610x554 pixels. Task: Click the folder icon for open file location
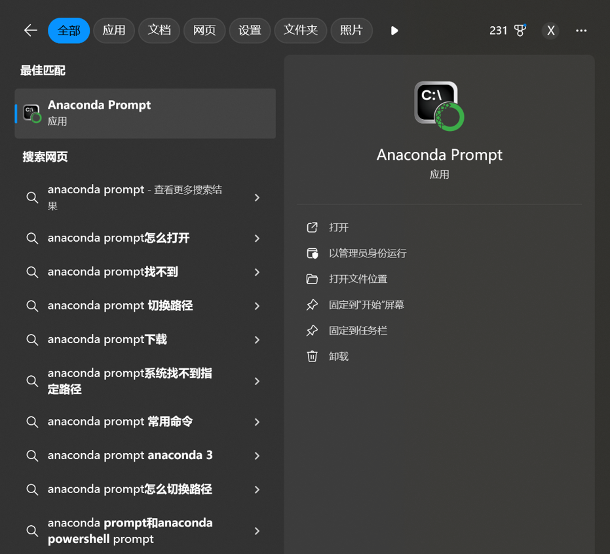pos(312,279)
